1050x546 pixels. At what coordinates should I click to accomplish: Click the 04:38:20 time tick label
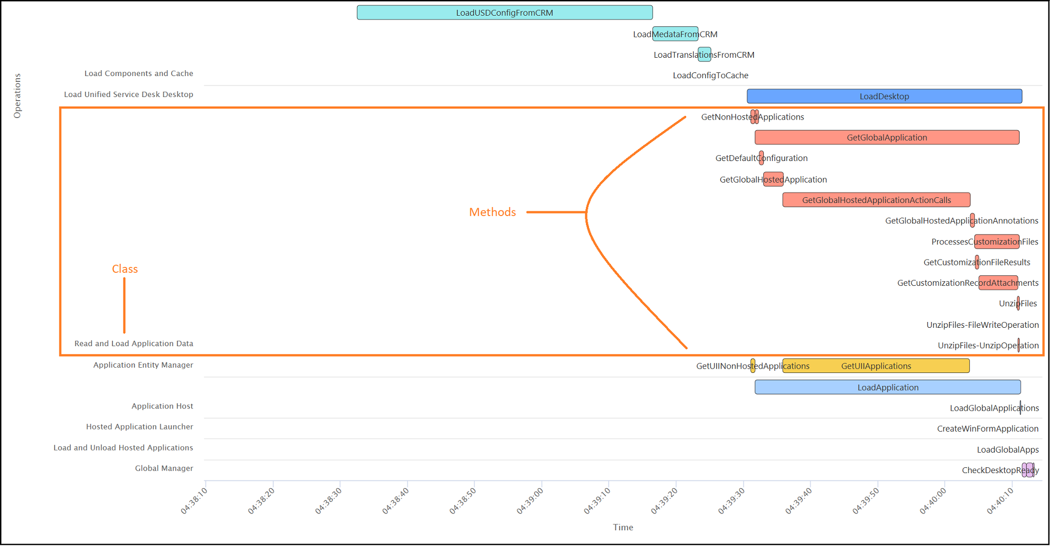(x=261, y=501)
